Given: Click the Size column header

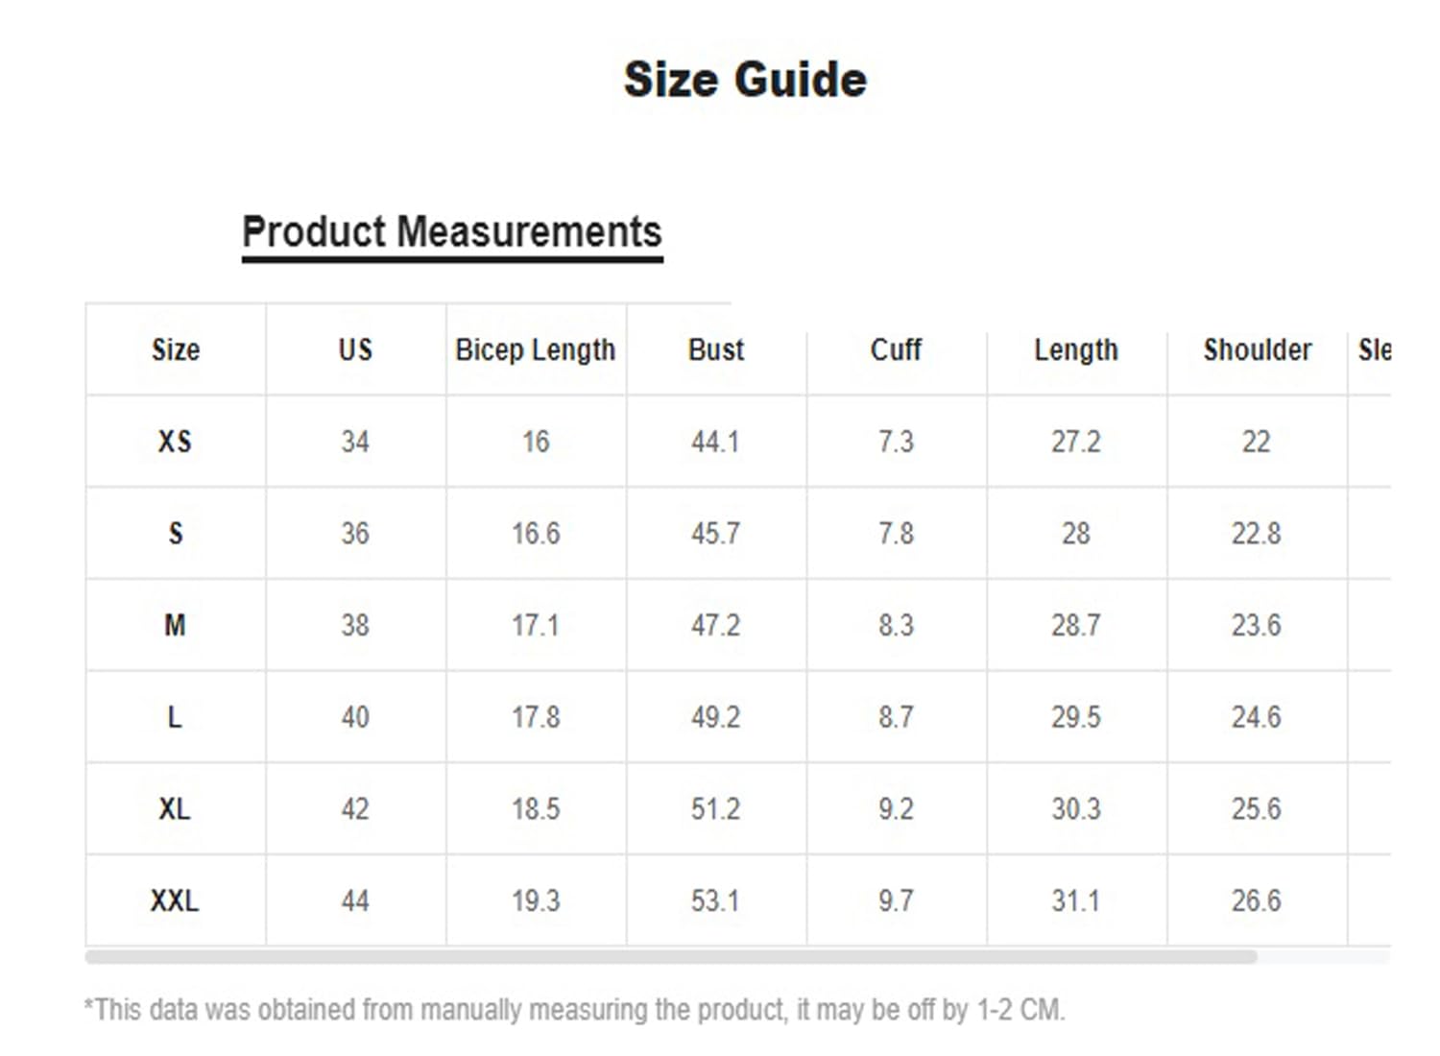Looking at the screenshot, I should tap(176, 349).
